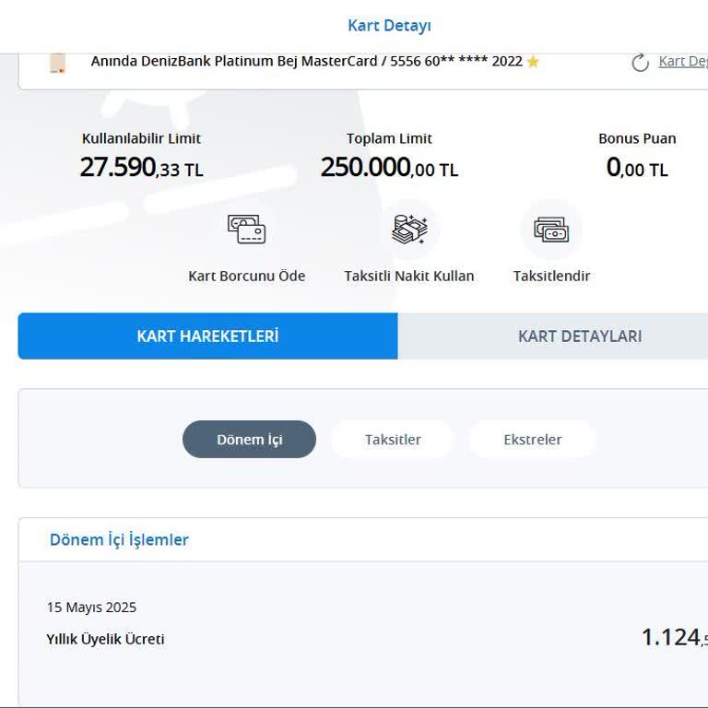Click the refresh arrow icon next to Kart Değiştir
Image resolution: width=708 pixels, height=708 pixels.
(x=640, y=63)
